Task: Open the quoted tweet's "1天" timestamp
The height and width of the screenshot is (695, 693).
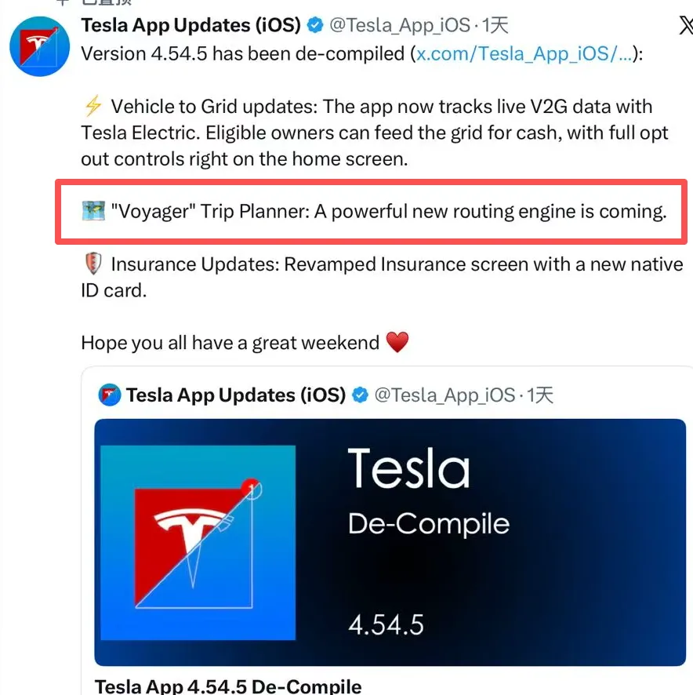Action: click(540, 395)
